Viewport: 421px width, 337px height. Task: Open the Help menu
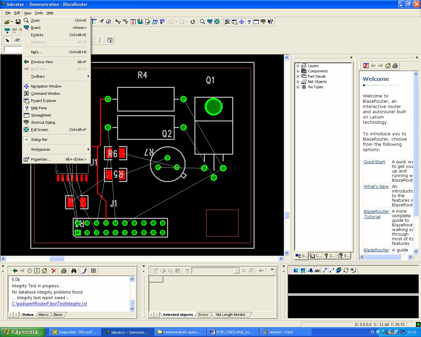(x=50, y=13)
